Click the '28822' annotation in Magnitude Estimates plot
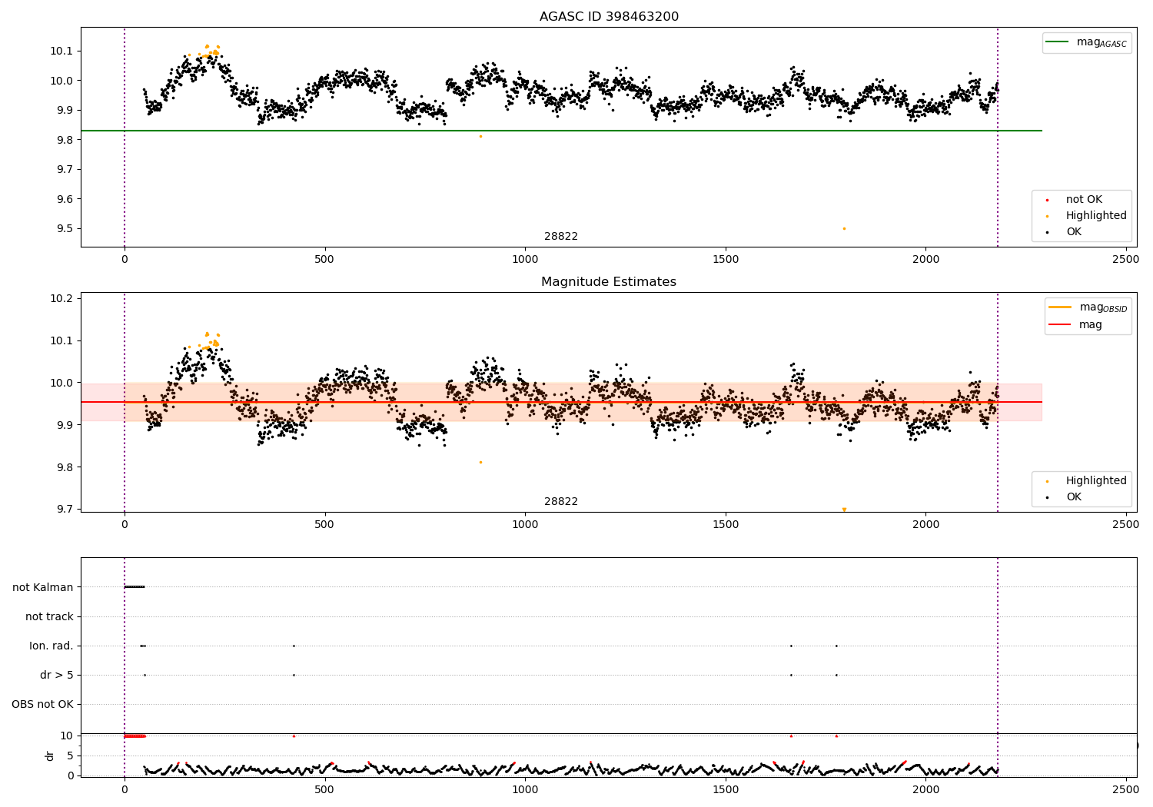 click(x=561, y=502)
